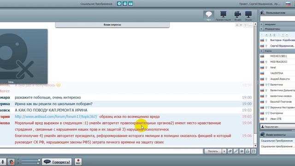Click the lock icon below chat
This screenshot has width=295, height=166.
[x=248, y=151]
